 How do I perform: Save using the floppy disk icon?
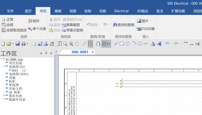pyautogui.click(x=18, y=44)
